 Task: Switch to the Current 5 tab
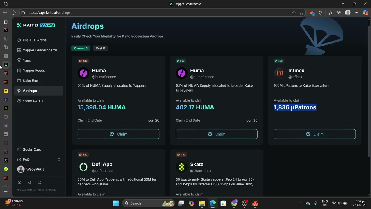tap(81, 48)
